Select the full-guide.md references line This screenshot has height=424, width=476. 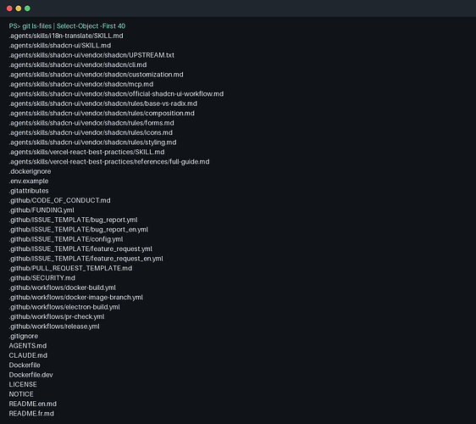pyautogui.click(x=109, y=162)
